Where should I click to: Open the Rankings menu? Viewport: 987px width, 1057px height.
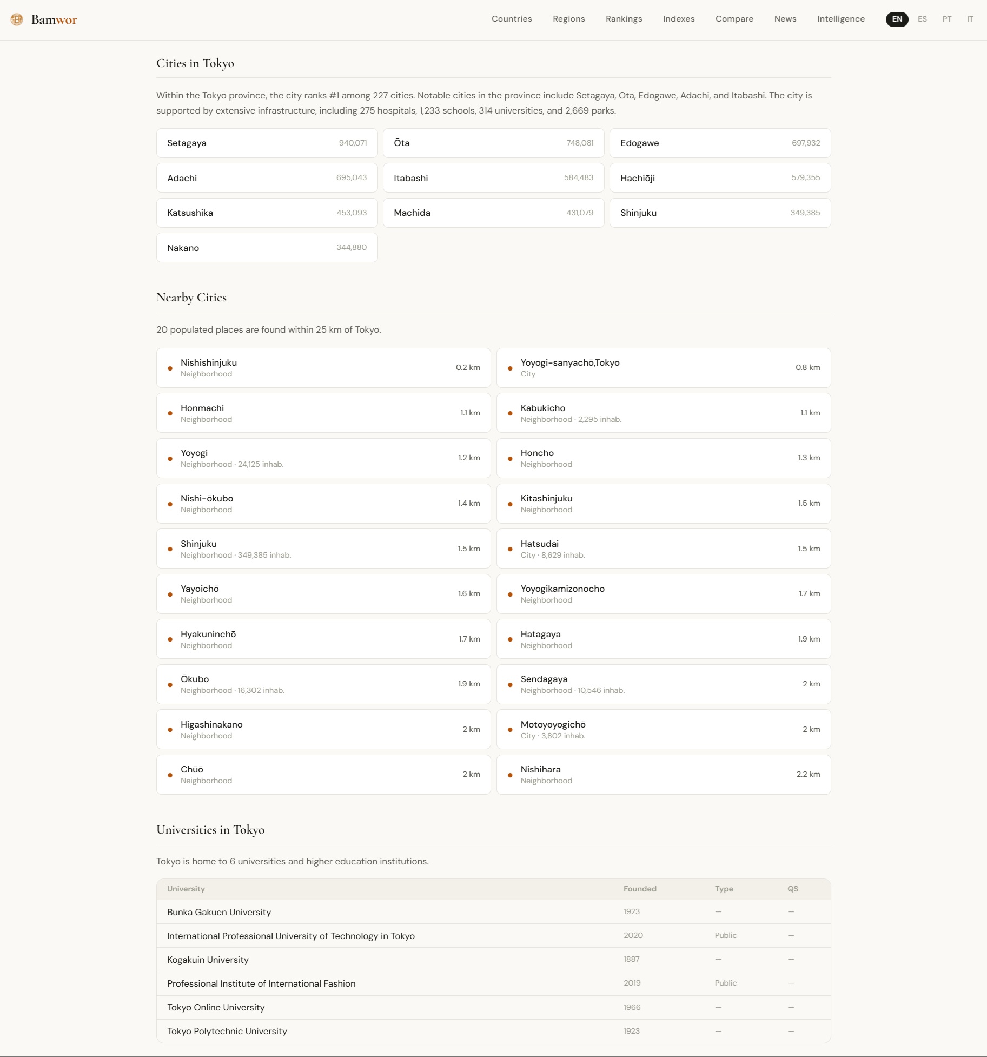(x=623, y=19)
